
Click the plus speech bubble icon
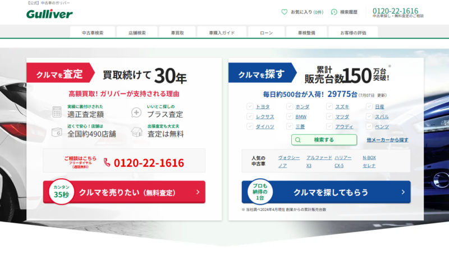point(136,112)
